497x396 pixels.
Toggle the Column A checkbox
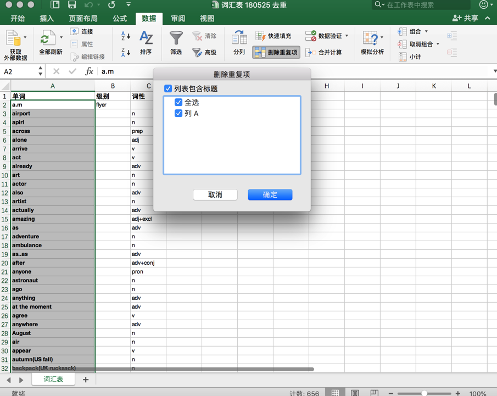[x=178, y=113]
